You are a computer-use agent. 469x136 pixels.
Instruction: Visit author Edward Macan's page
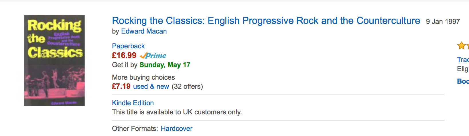(144, 31)
